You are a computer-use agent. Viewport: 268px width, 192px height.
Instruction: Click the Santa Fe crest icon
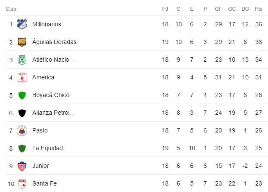[22, 183]
